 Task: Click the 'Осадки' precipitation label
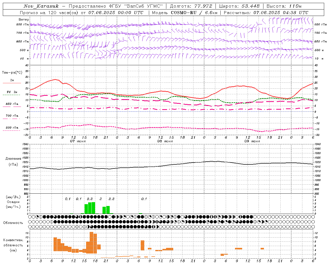click(13, 202)
